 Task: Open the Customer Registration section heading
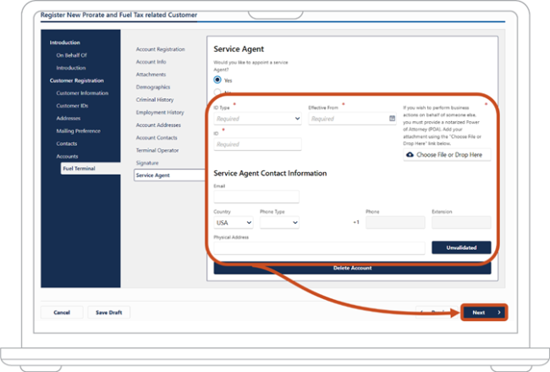tap(77, 81)
